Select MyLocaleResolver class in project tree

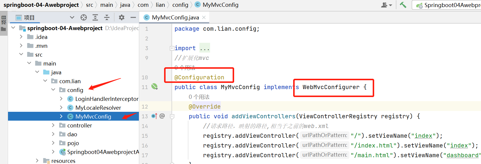tap(98, 108)
